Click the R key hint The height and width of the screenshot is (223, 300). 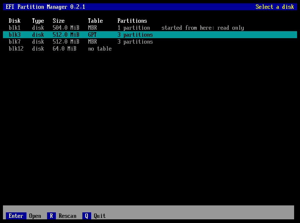tap(51, 216)
